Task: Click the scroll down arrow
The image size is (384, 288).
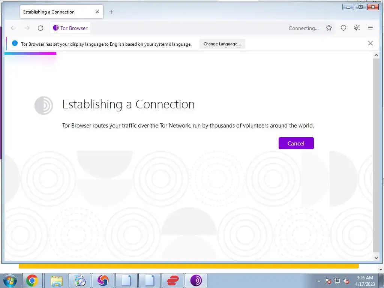Action: (376, 258)
